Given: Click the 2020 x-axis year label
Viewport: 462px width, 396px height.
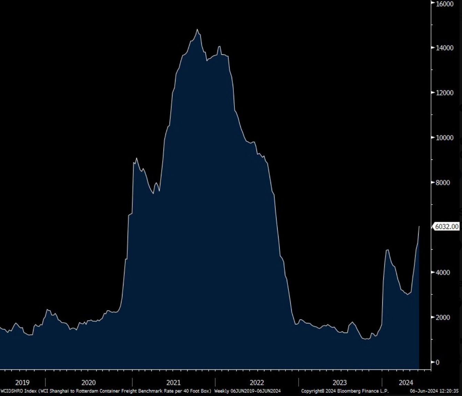Looking at the screenshot, I should [89, 383].
